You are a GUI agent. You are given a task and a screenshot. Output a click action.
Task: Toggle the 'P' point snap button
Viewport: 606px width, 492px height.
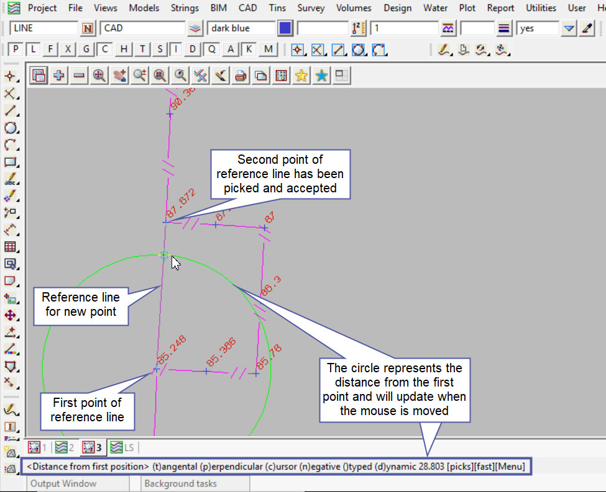[x=16, y=50]
